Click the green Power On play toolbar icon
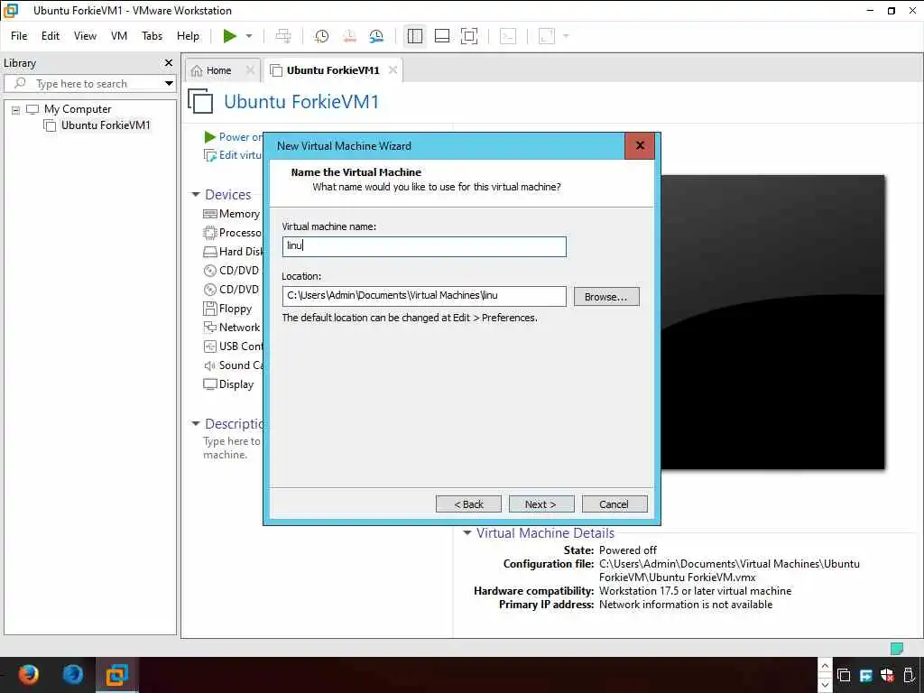The height and width of the screenshot is (693, 924). click(230, 36)
